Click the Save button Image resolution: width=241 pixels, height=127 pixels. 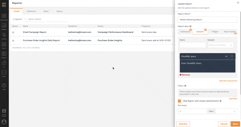coord(235,124)
